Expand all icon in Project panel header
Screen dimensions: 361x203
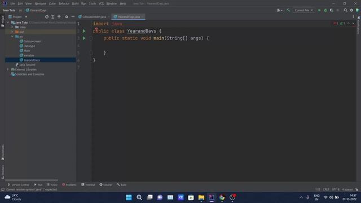point(52,17)
